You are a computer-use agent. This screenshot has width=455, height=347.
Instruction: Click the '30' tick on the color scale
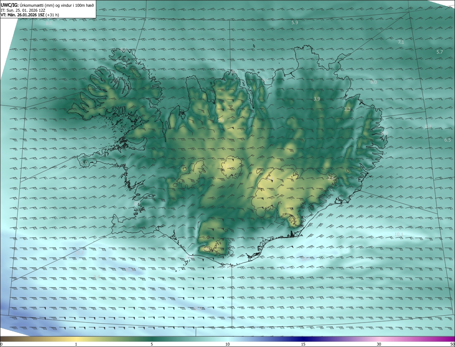point(379,344)
